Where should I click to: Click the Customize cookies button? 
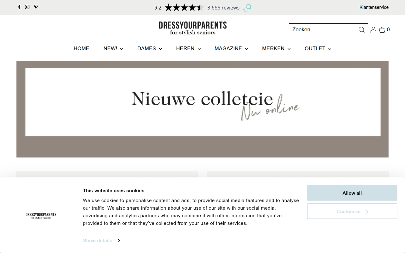(352, 211)
